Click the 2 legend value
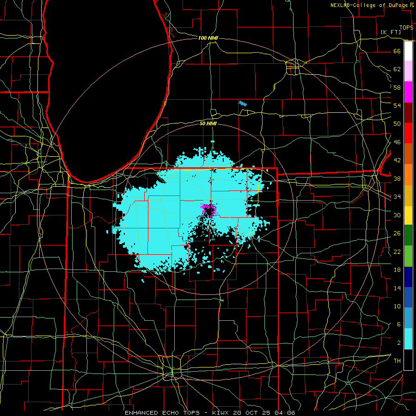Viewport: 416px width, 416px height. pos(398,343)
